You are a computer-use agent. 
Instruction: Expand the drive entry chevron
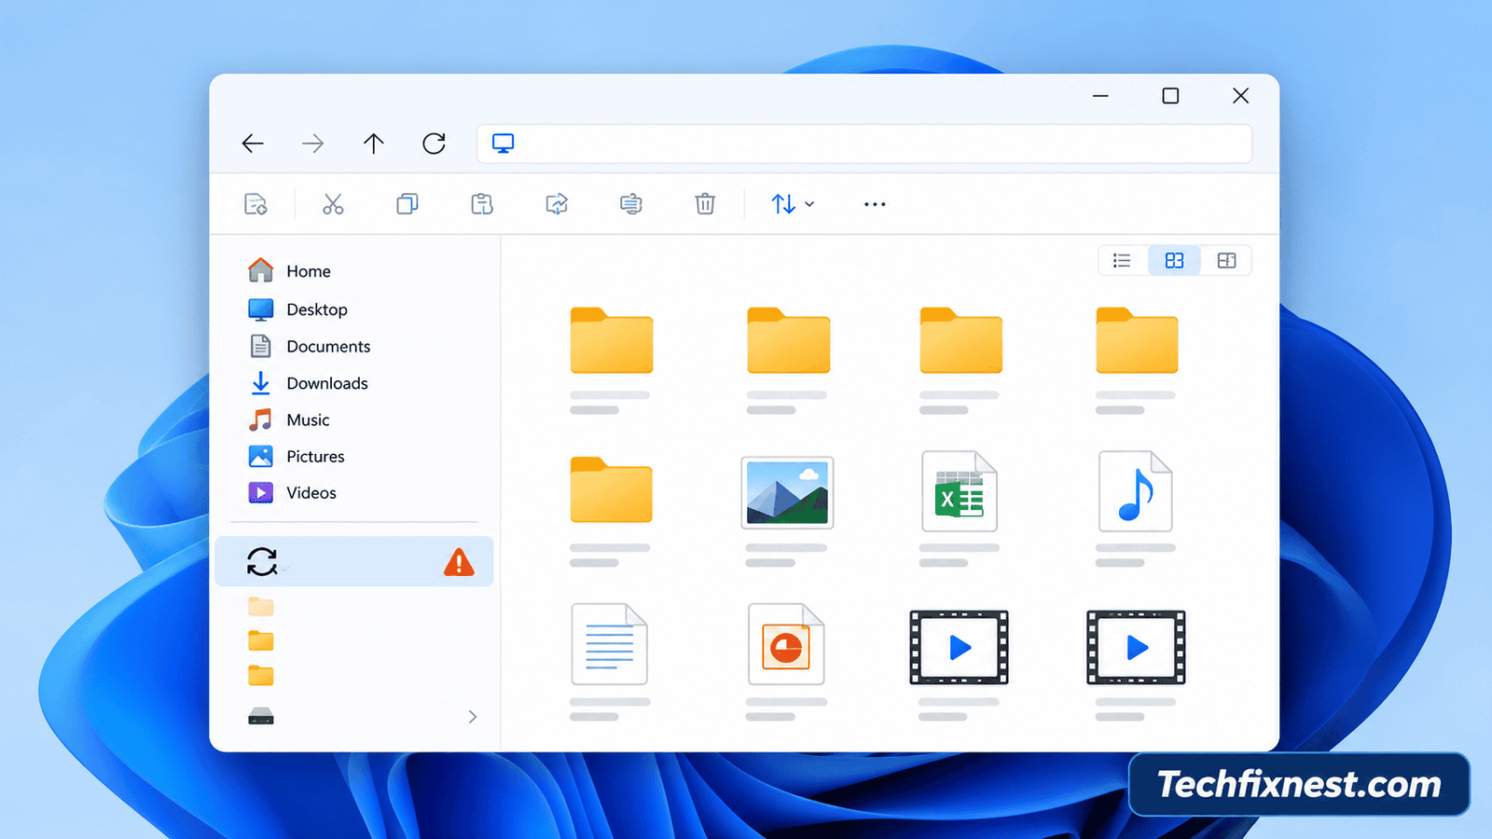(473, 717)
